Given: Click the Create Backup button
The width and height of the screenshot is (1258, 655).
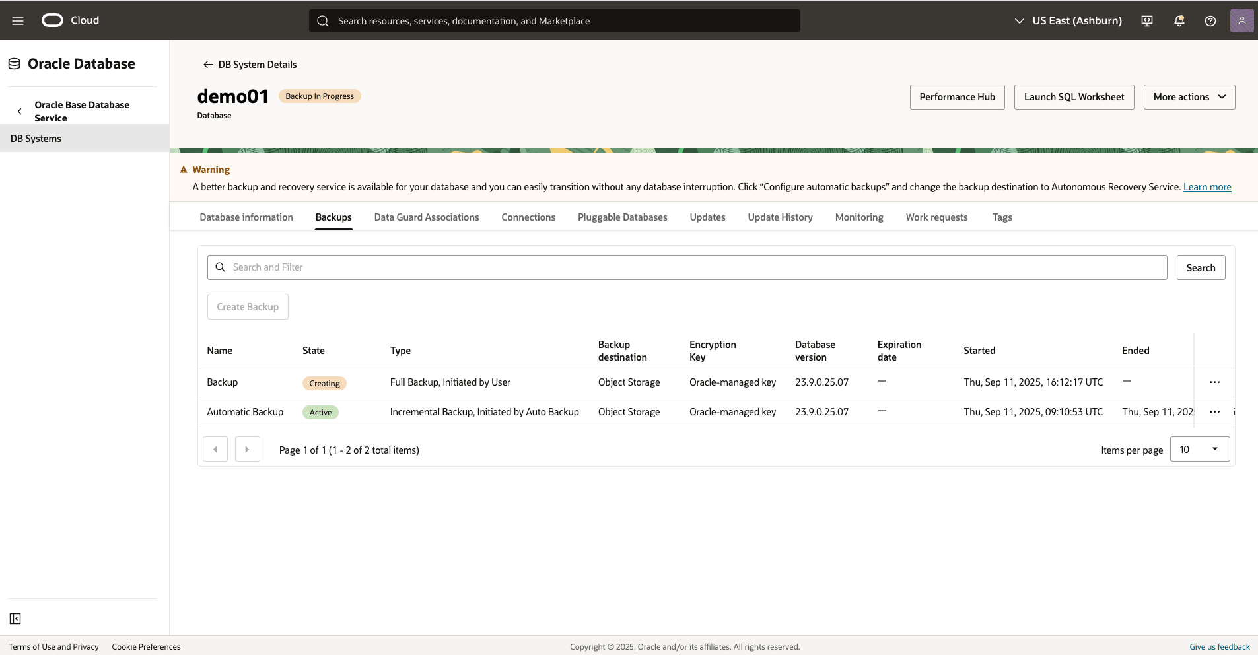Looking at the screenshot, I should click(x=248, y=306).
